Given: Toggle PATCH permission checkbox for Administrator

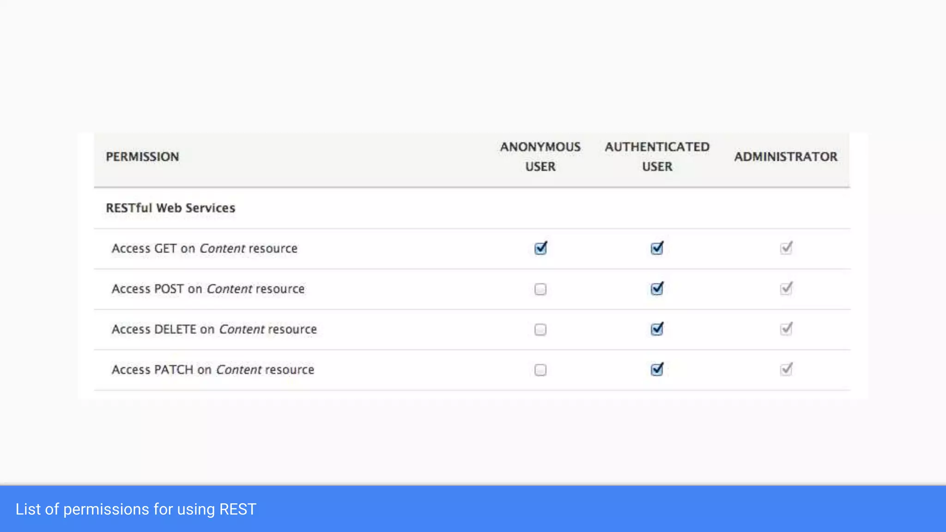Looking at the screenshot, I should 786,369.
